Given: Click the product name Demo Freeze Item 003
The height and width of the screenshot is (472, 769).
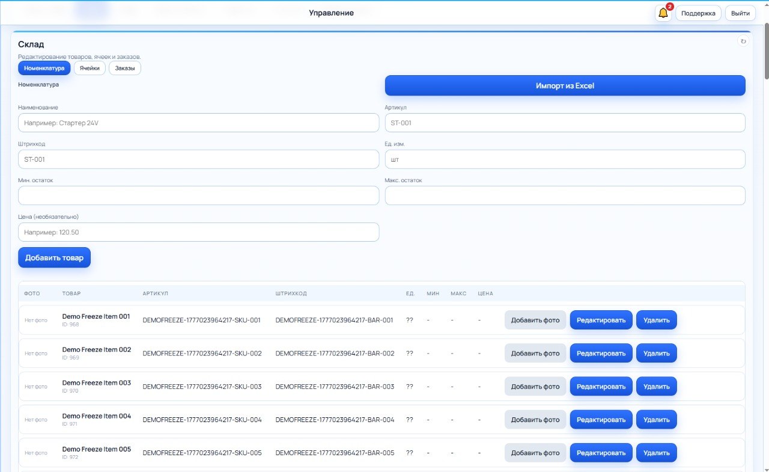Looking at the screenshot, I should pyautogui.click(x=97, y=382).
